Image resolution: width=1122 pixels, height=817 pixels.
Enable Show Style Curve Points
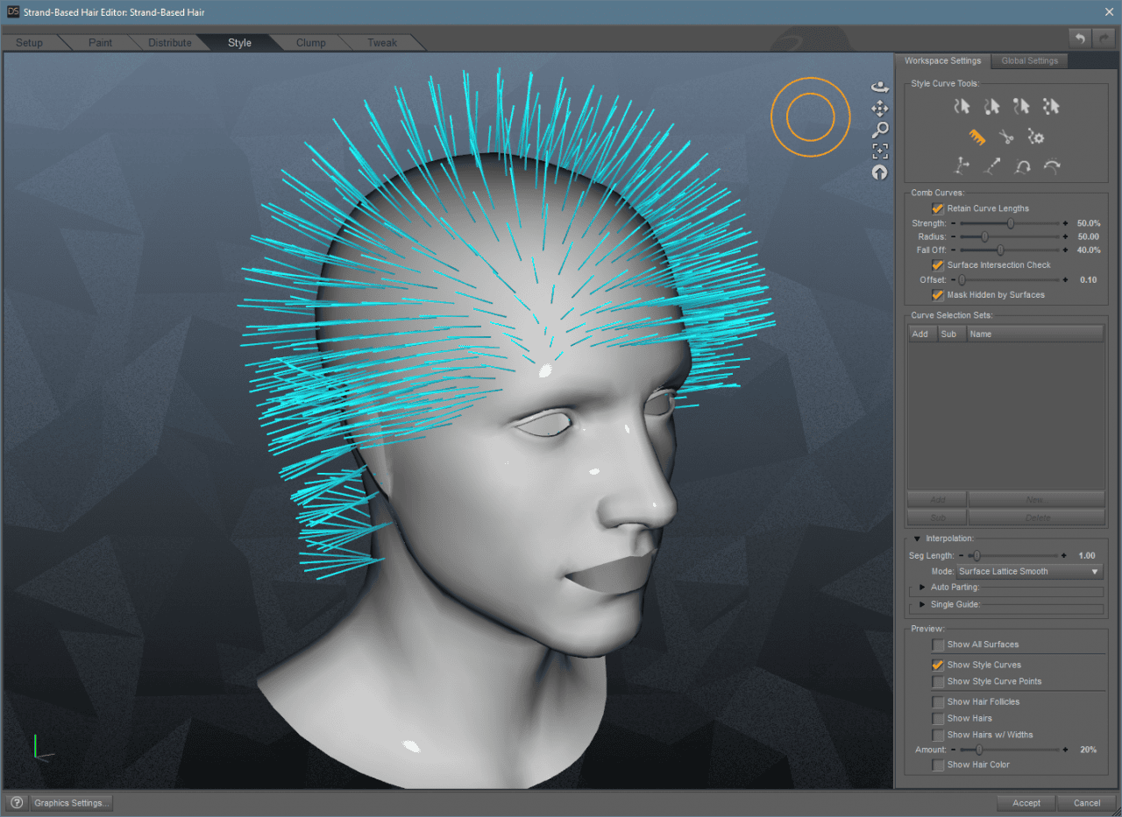pos(937,681)
